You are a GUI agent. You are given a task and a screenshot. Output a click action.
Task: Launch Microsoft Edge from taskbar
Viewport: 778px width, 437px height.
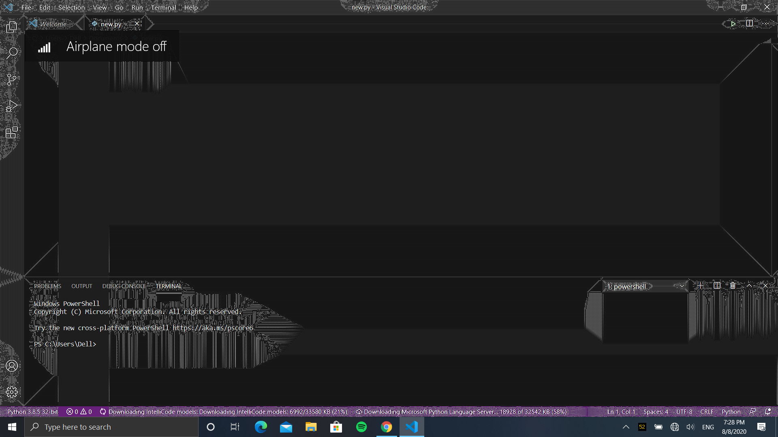click(261, 427)
